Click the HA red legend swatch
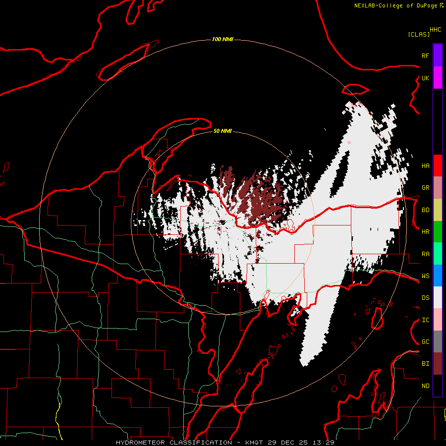The height and width of the screenshot is (446, 446). point(438,166)
